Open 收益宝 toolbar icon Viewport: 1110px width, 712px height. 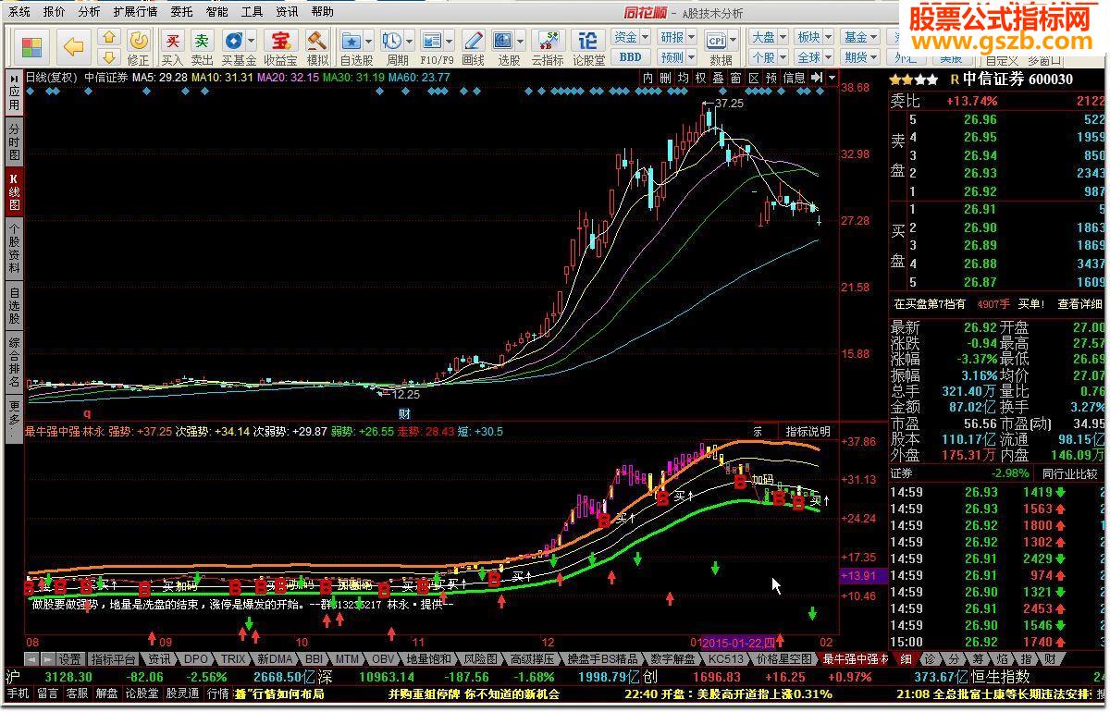tap(279, 46)
